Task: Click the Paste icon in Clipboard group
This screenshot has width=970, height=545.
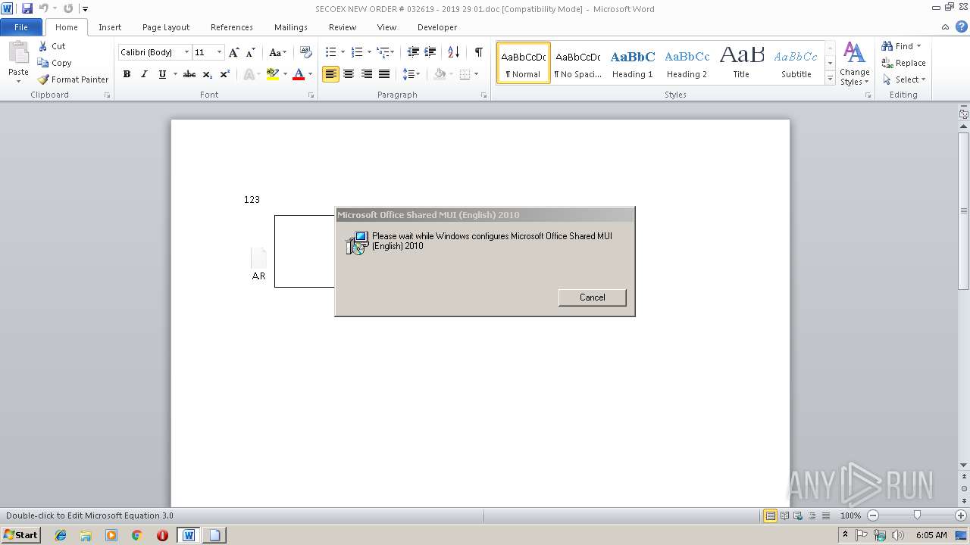Action: 18,53
